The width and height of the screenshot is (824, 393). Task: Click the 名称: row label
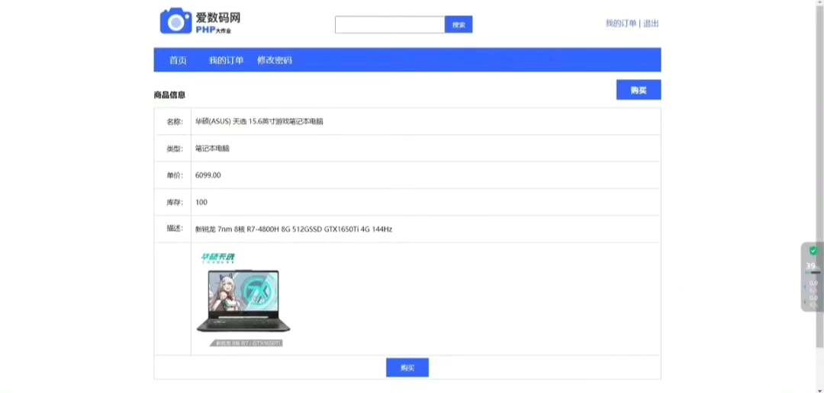tap(175, 122)
